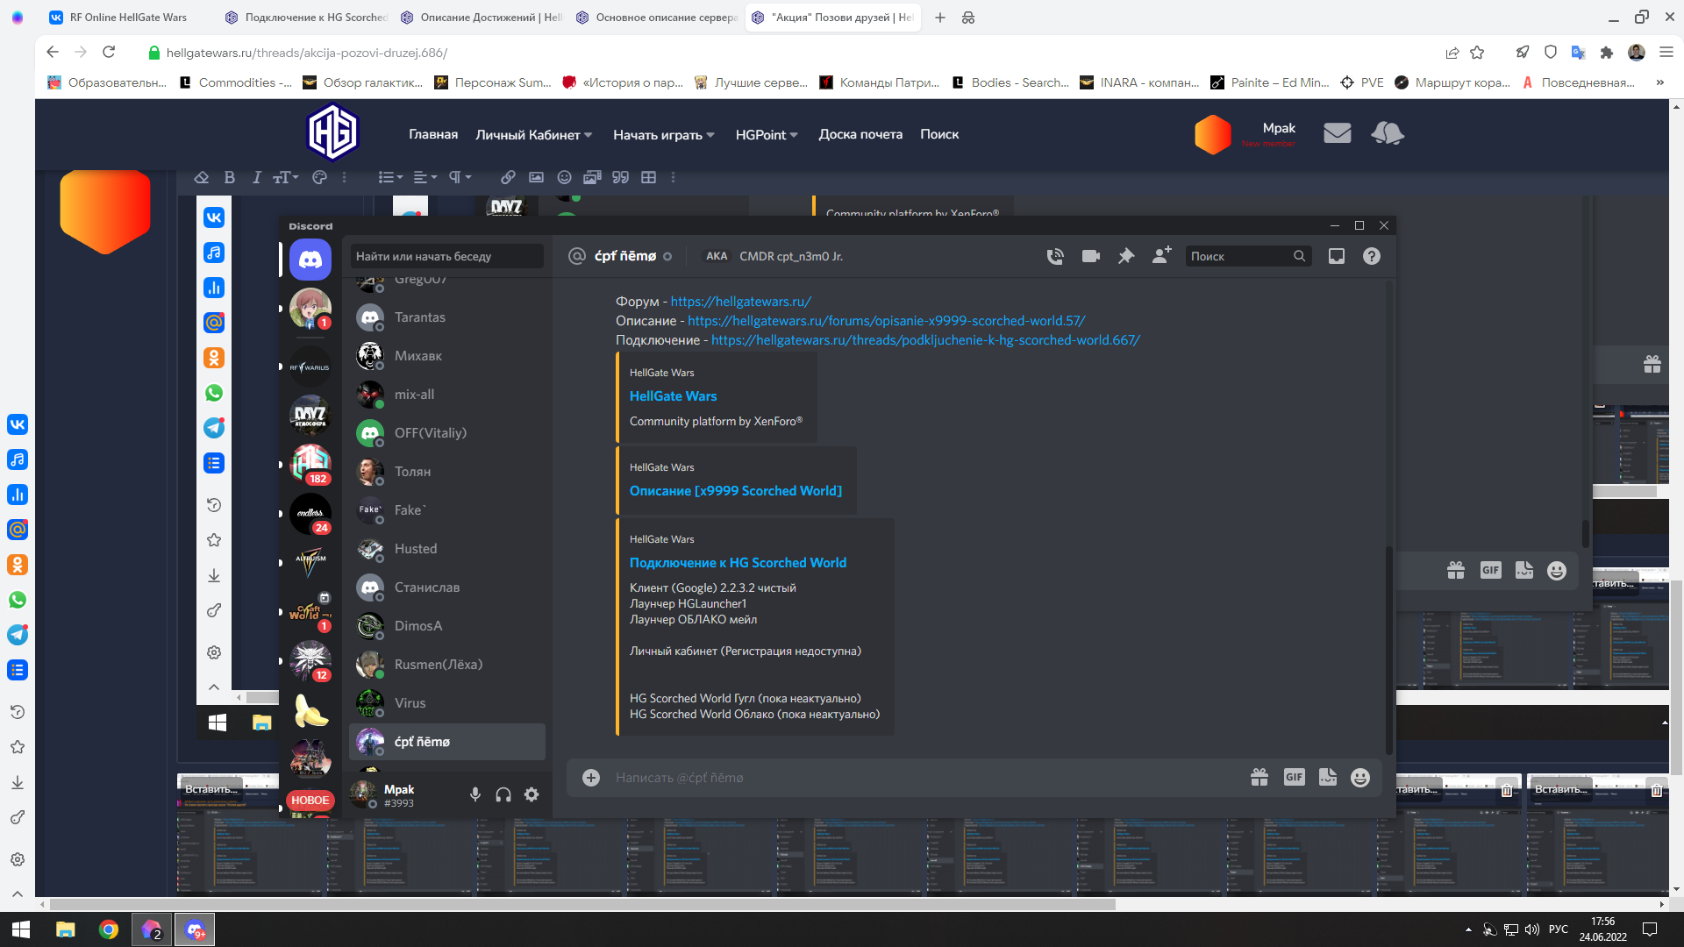
Task: Open the hellgatewars.ru forum link in chat
Action: pyautogui.click(x=741, y=302)
